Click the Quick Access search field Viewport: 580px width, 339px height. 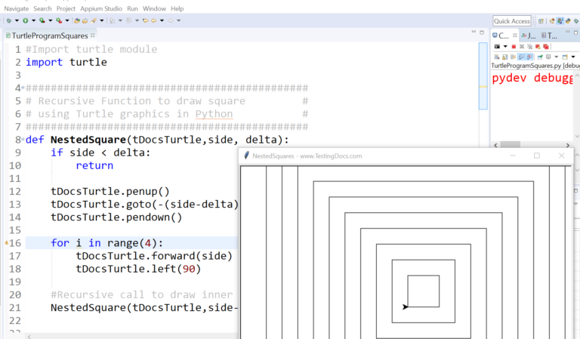point(511,21)
